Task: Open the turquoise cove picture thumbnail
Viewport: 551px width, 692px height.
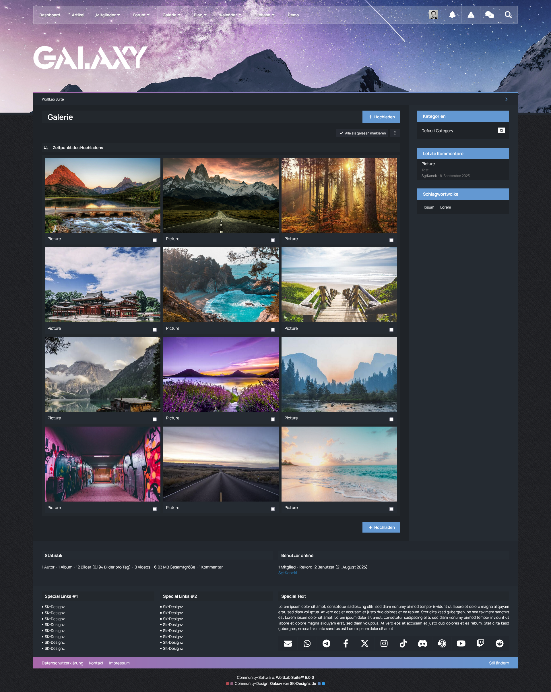Action: pyautogui.click(x=221, y=285)
